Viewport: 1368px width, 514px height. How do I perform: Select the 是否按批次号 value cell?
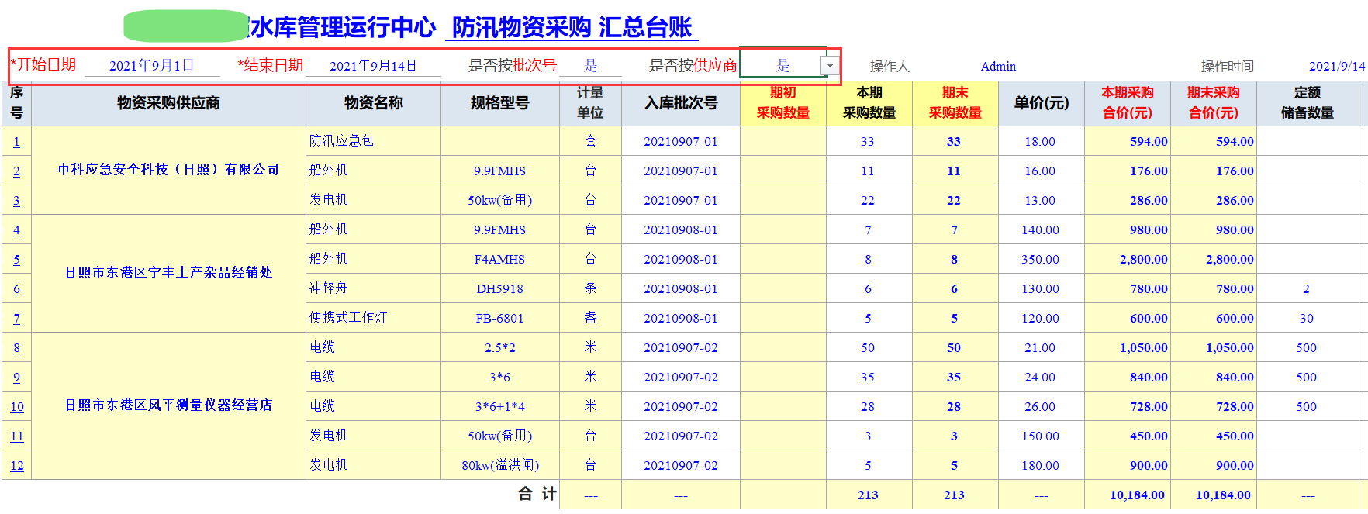591,66
